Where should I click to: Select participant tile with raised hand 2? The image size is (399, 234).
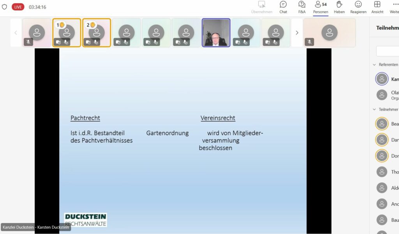point(97,33)
